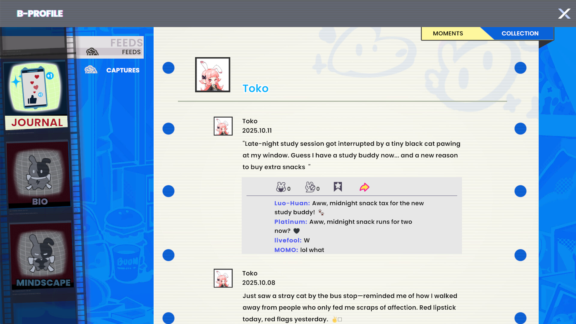Viewport: 576px width, 324px height.
Task: Click MOMO's username in the comments
Action: 285,250
